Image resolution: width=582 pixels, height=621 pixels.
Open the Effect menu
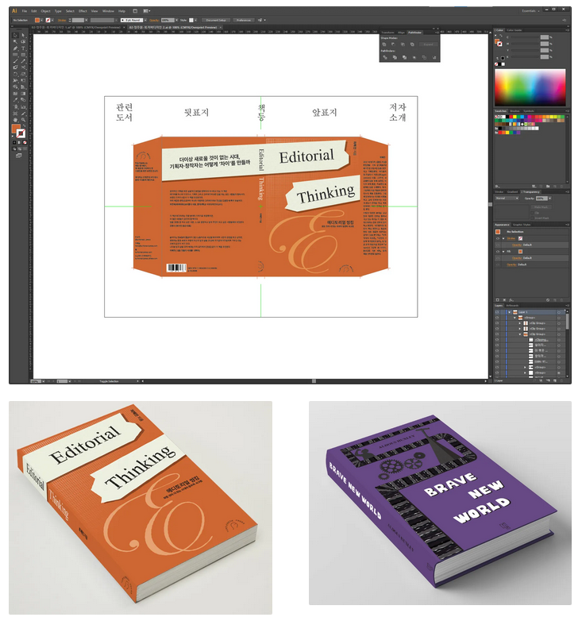click(x=83, y=11)
